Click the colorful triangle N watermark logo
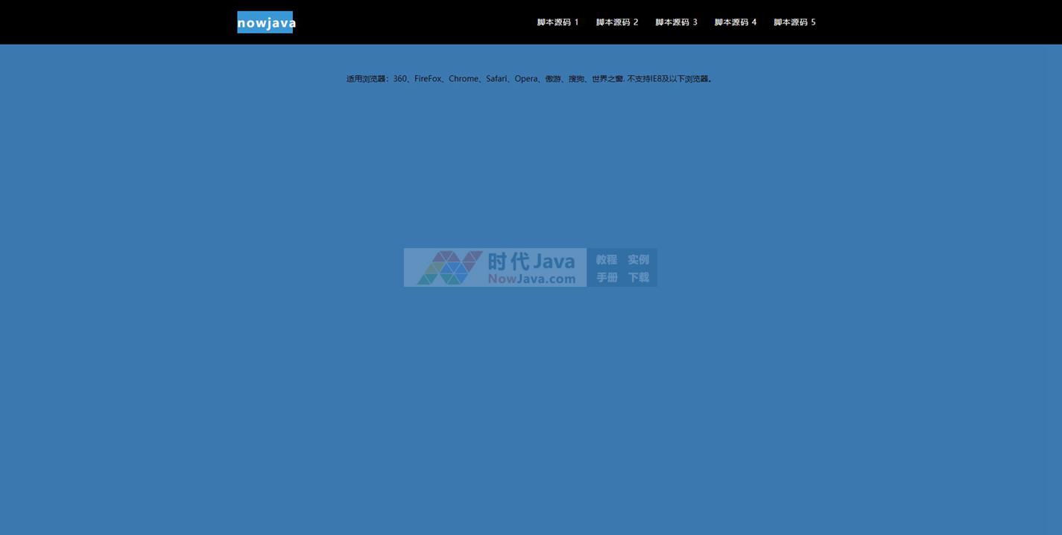Screen dimensions: 1062x535 pos(449,267)
